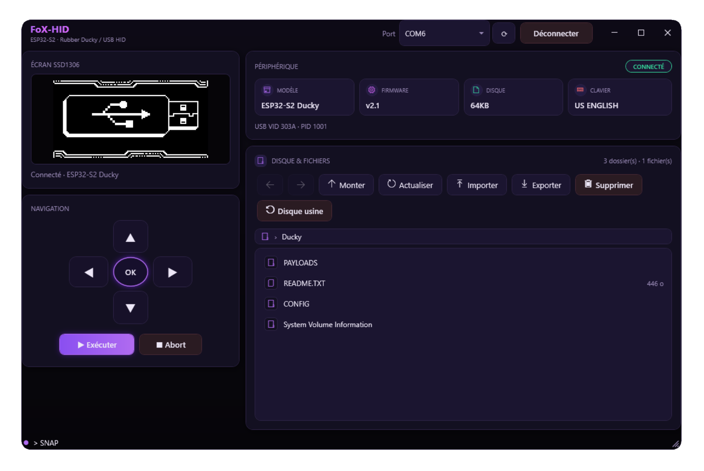Click the 446 o file size text
704x471 pixels.
coord(655,284)
